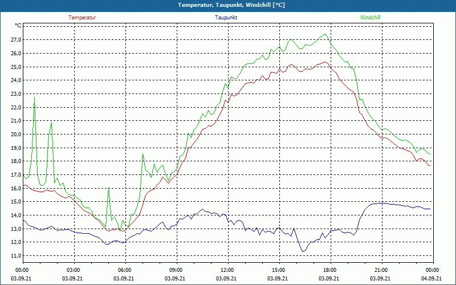This screenshot has width=456, height=285.
Task: Click the 27,0 y-axis value
Action: [17, 40]
